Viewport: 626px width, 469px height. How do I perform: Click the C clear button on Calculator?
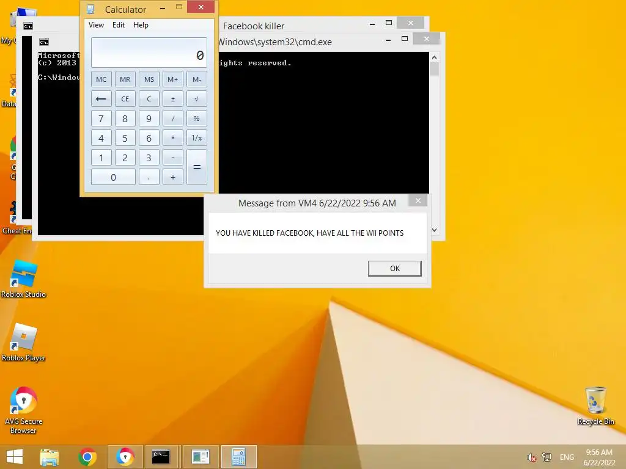(149, 99)
